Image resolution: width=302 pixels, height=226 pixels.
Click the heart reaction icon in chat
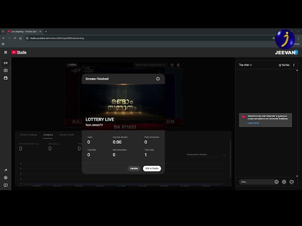tap(292, 182)
